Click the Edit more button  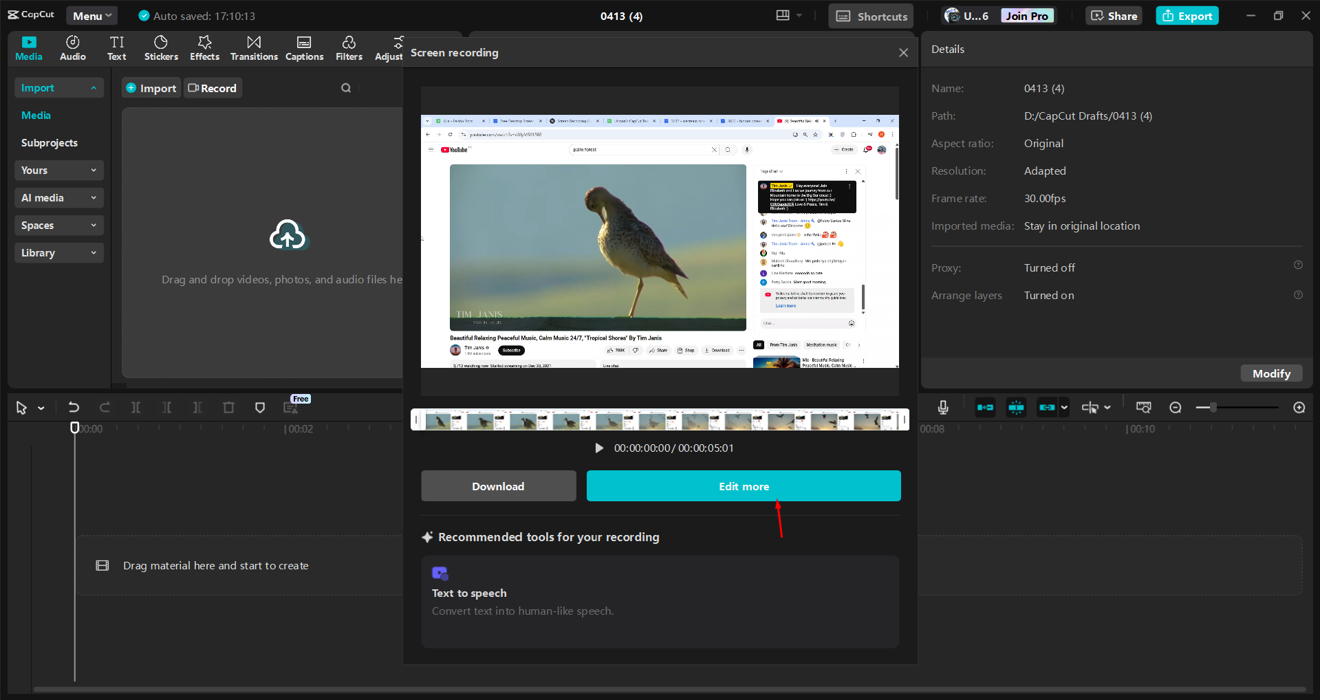[x=744, y=486]
